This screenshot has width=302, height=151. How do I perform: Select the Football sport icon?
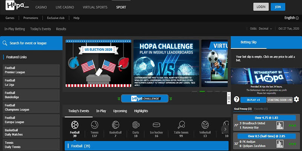(74, 125)
